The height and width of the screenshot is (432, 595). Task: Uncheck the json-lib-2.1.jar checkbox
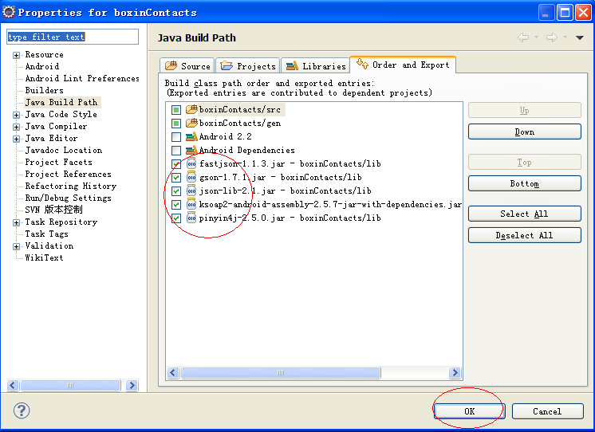coord(176,191)
